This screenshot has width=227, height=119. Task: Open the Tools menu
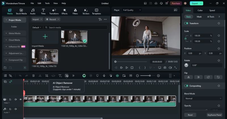[47, 3]
